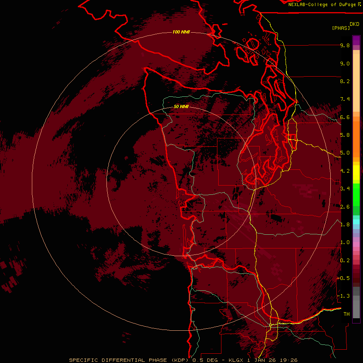Image resolution: width=363 pixels, height=363 pixels.
Task: Pick the orange band beside the 5.8 label
Action: tap(356, 139)
